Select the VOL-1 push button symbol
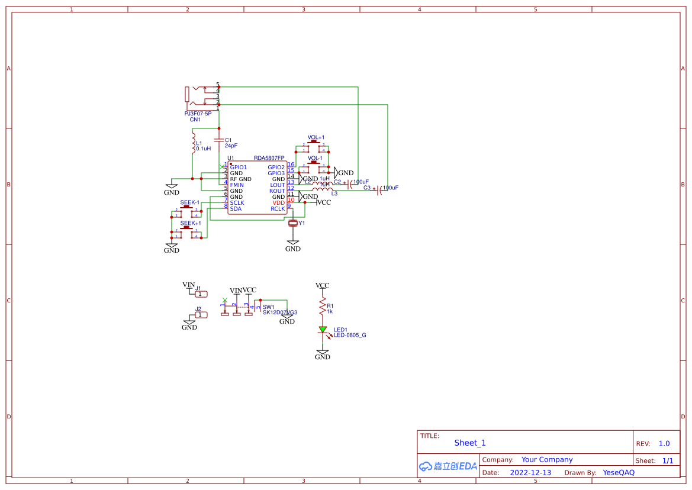The height and width of the screenshot is (490, 692). point(316,167)
